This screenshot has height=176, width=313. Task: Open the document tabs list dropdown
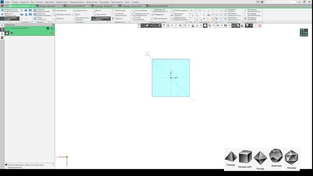pyautogui.click(x=6, y=6)
